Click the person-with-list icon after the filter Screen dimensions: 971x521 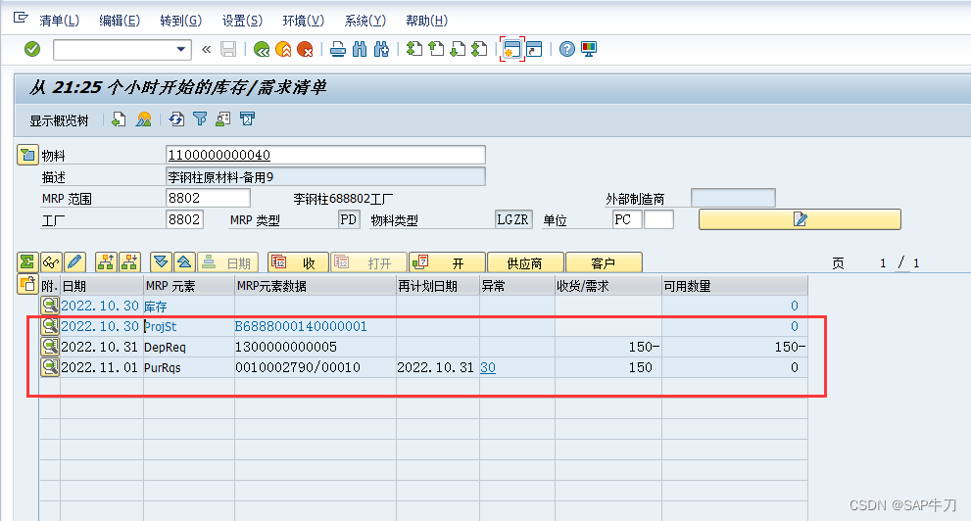coord(223,119)
